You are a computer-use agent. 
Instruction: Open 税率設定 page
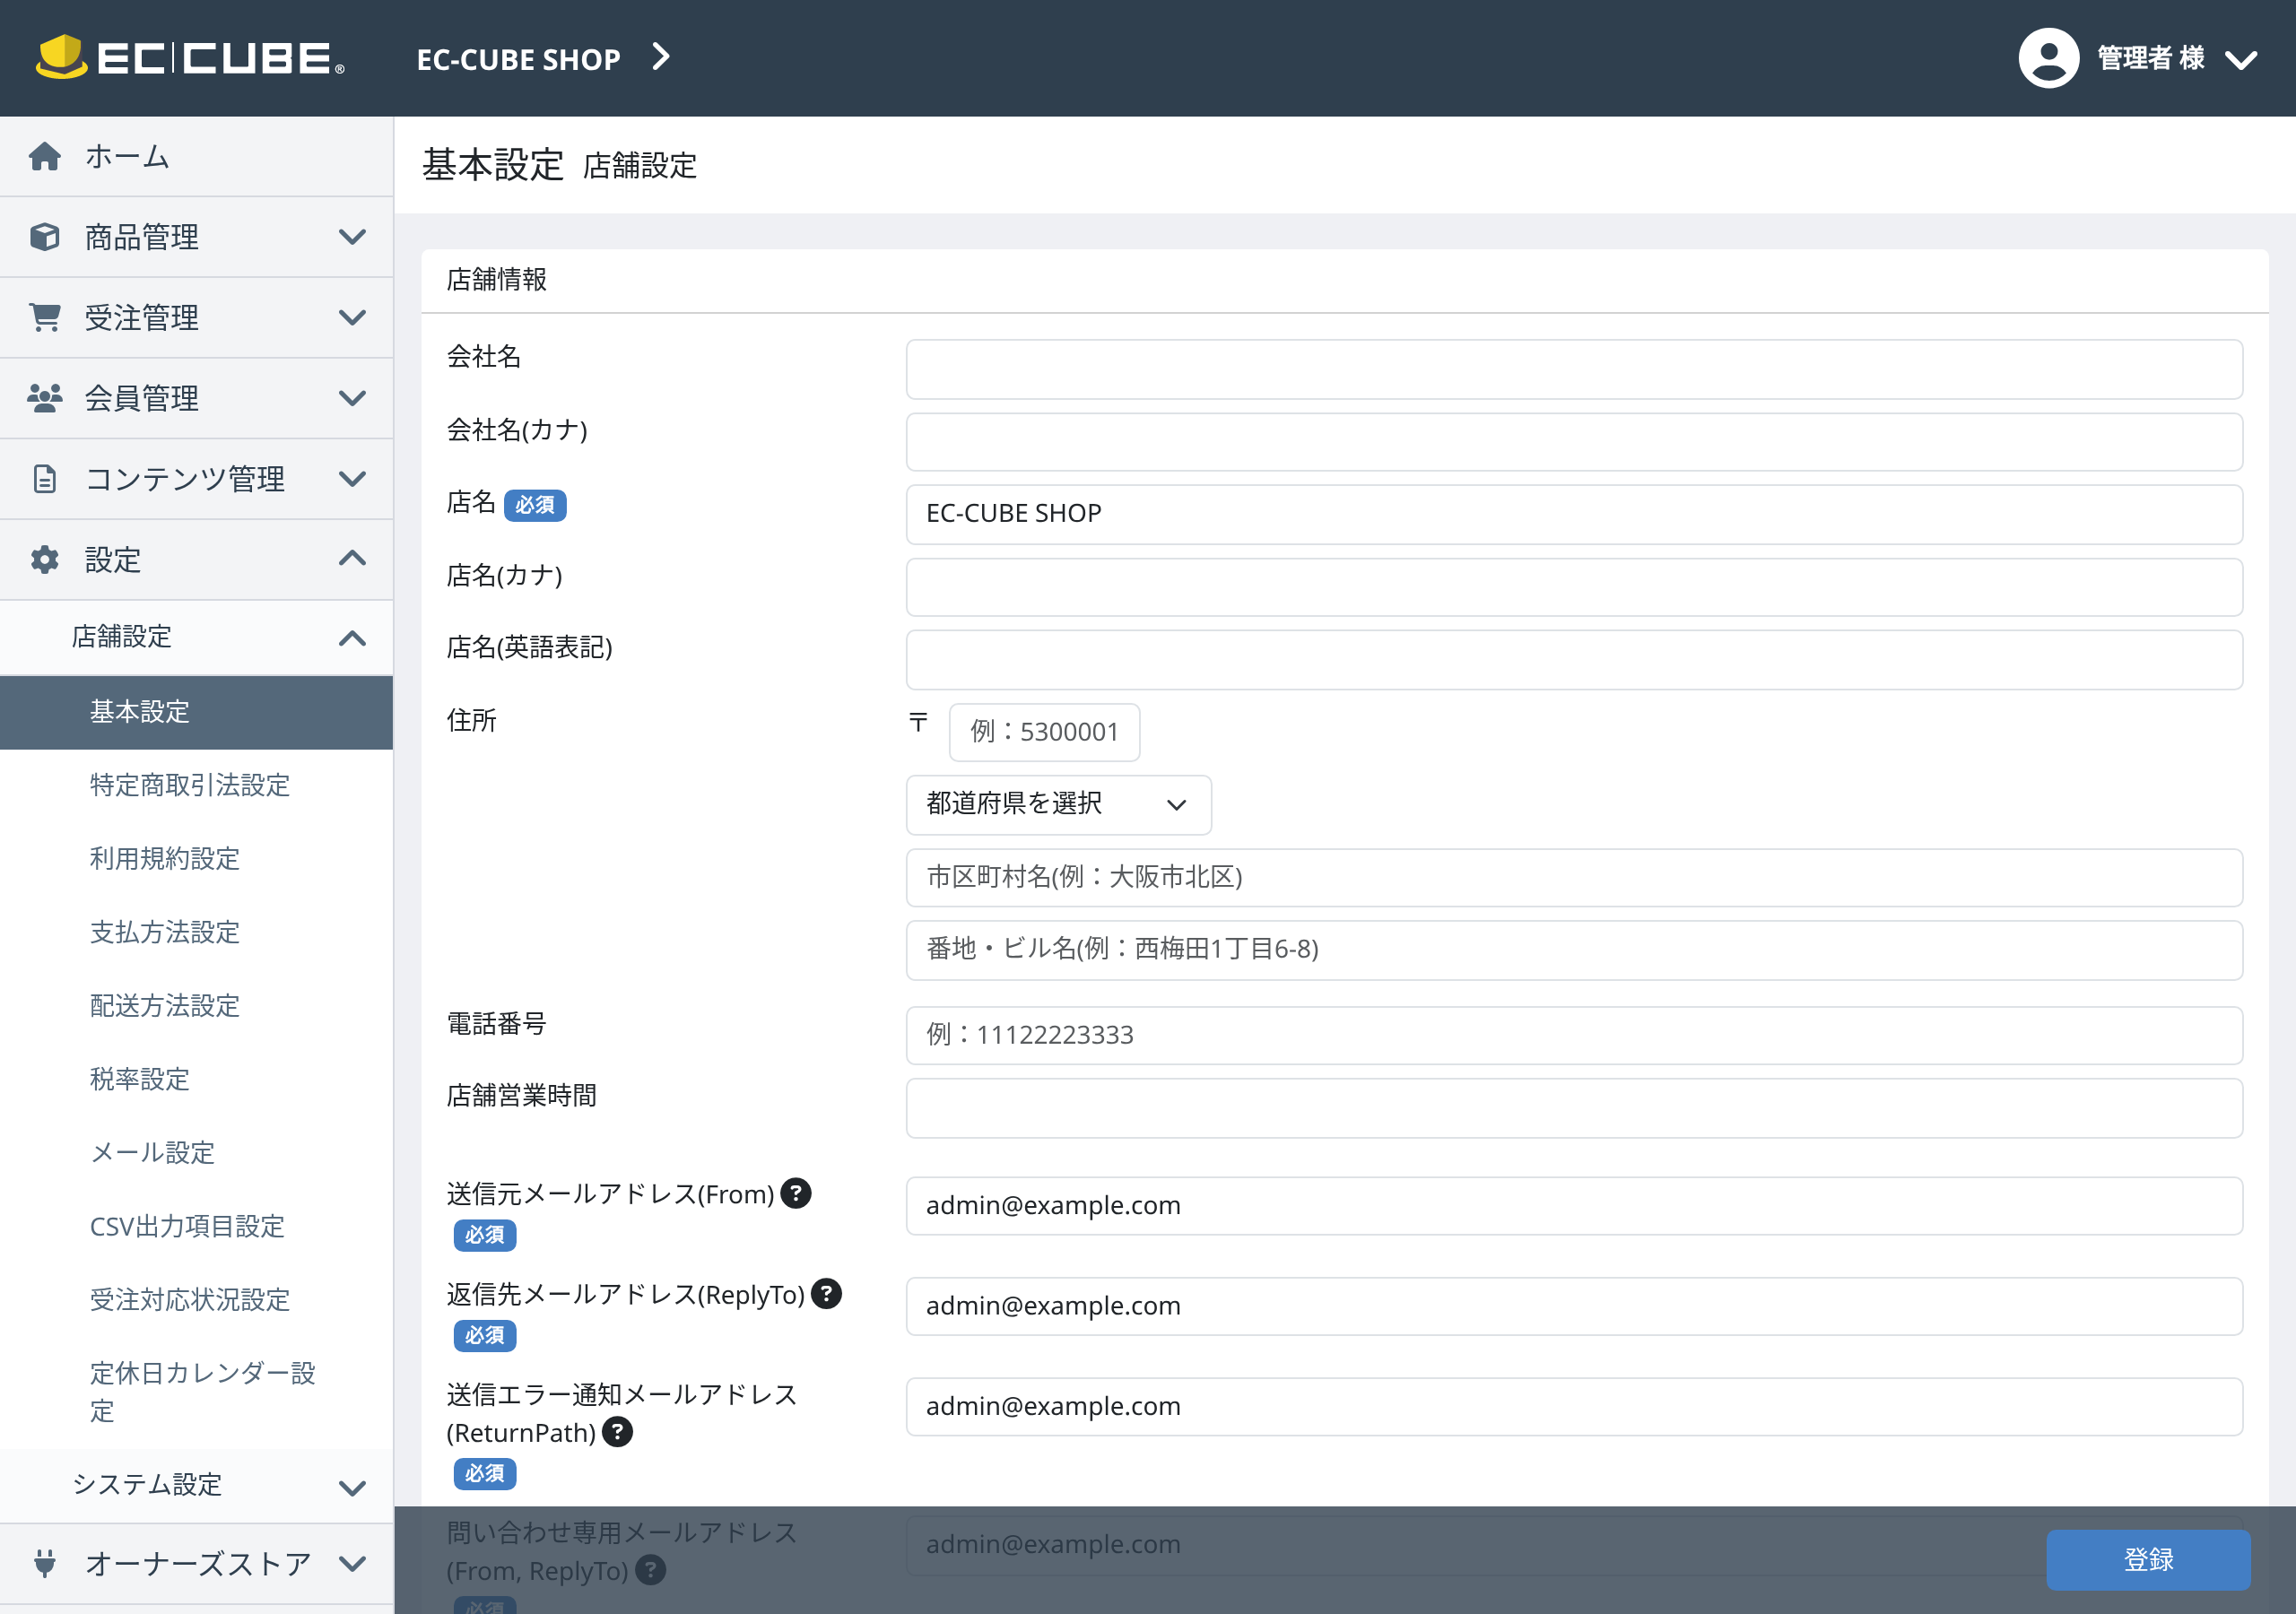click(x=140, y=1079)
